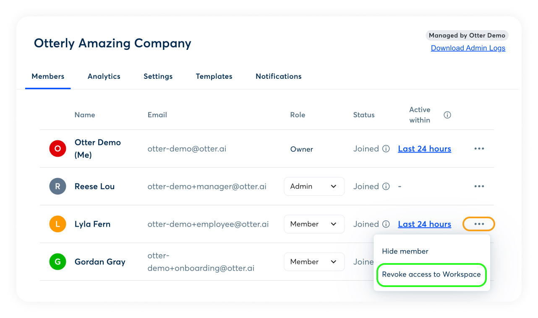
Task: Open the Settings tab
Action: click(158, 76)
